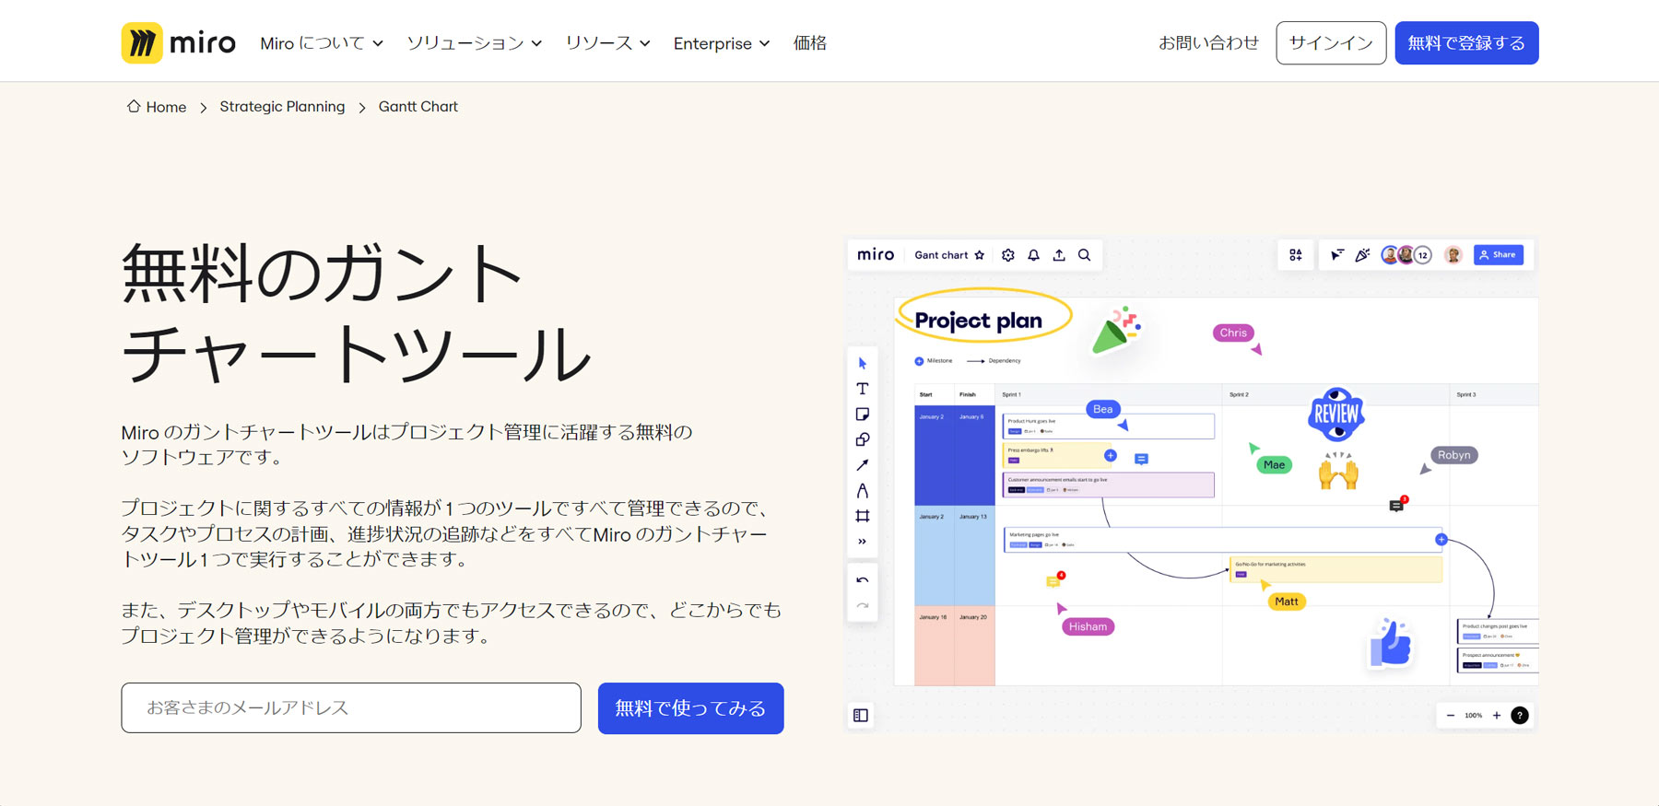Click the celebration reactions icon

click(x=1362, y=255)
